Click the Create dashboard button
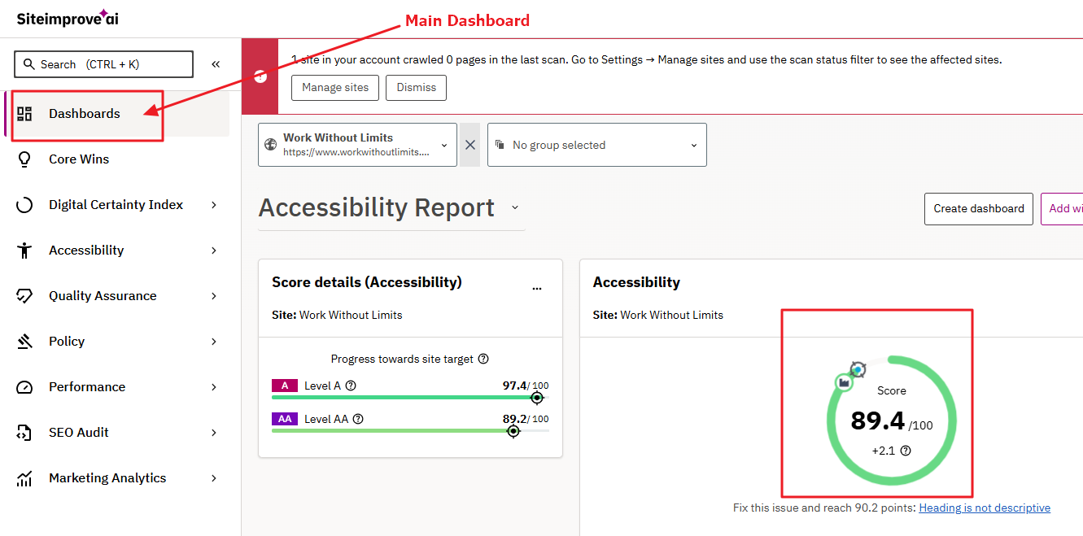 [x=979, y=209]
